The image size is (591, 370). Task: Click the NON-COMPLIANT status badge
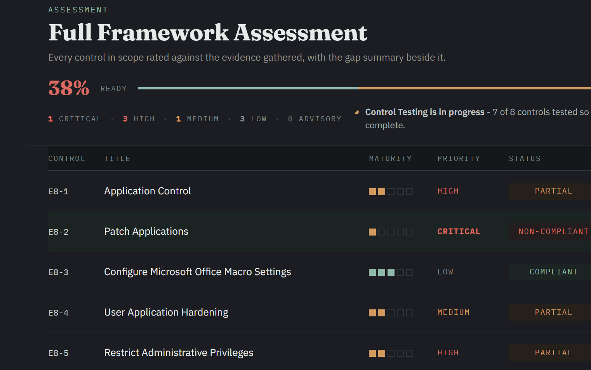tap(550, 232)
